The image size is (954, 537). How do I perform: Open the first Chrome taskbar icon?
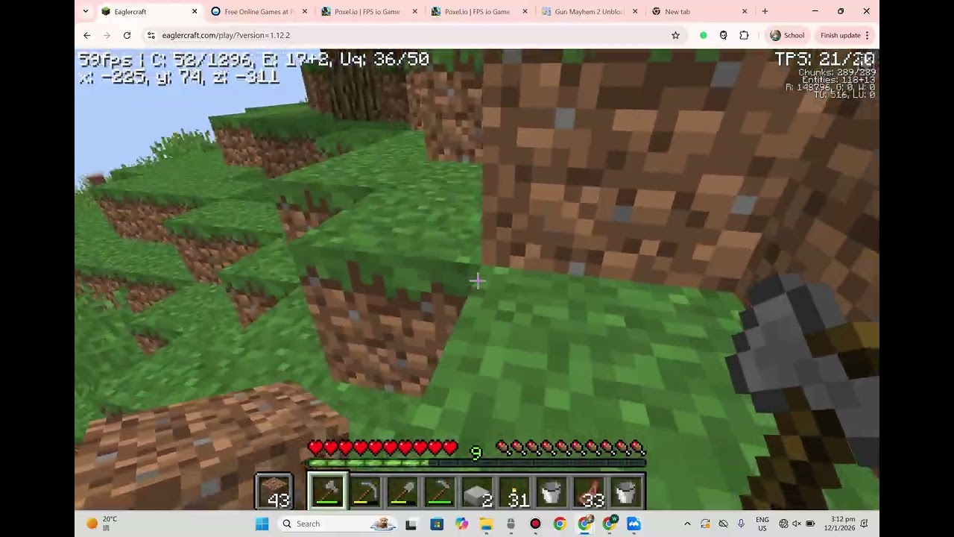pyautogui.click(x=560, y=524)
